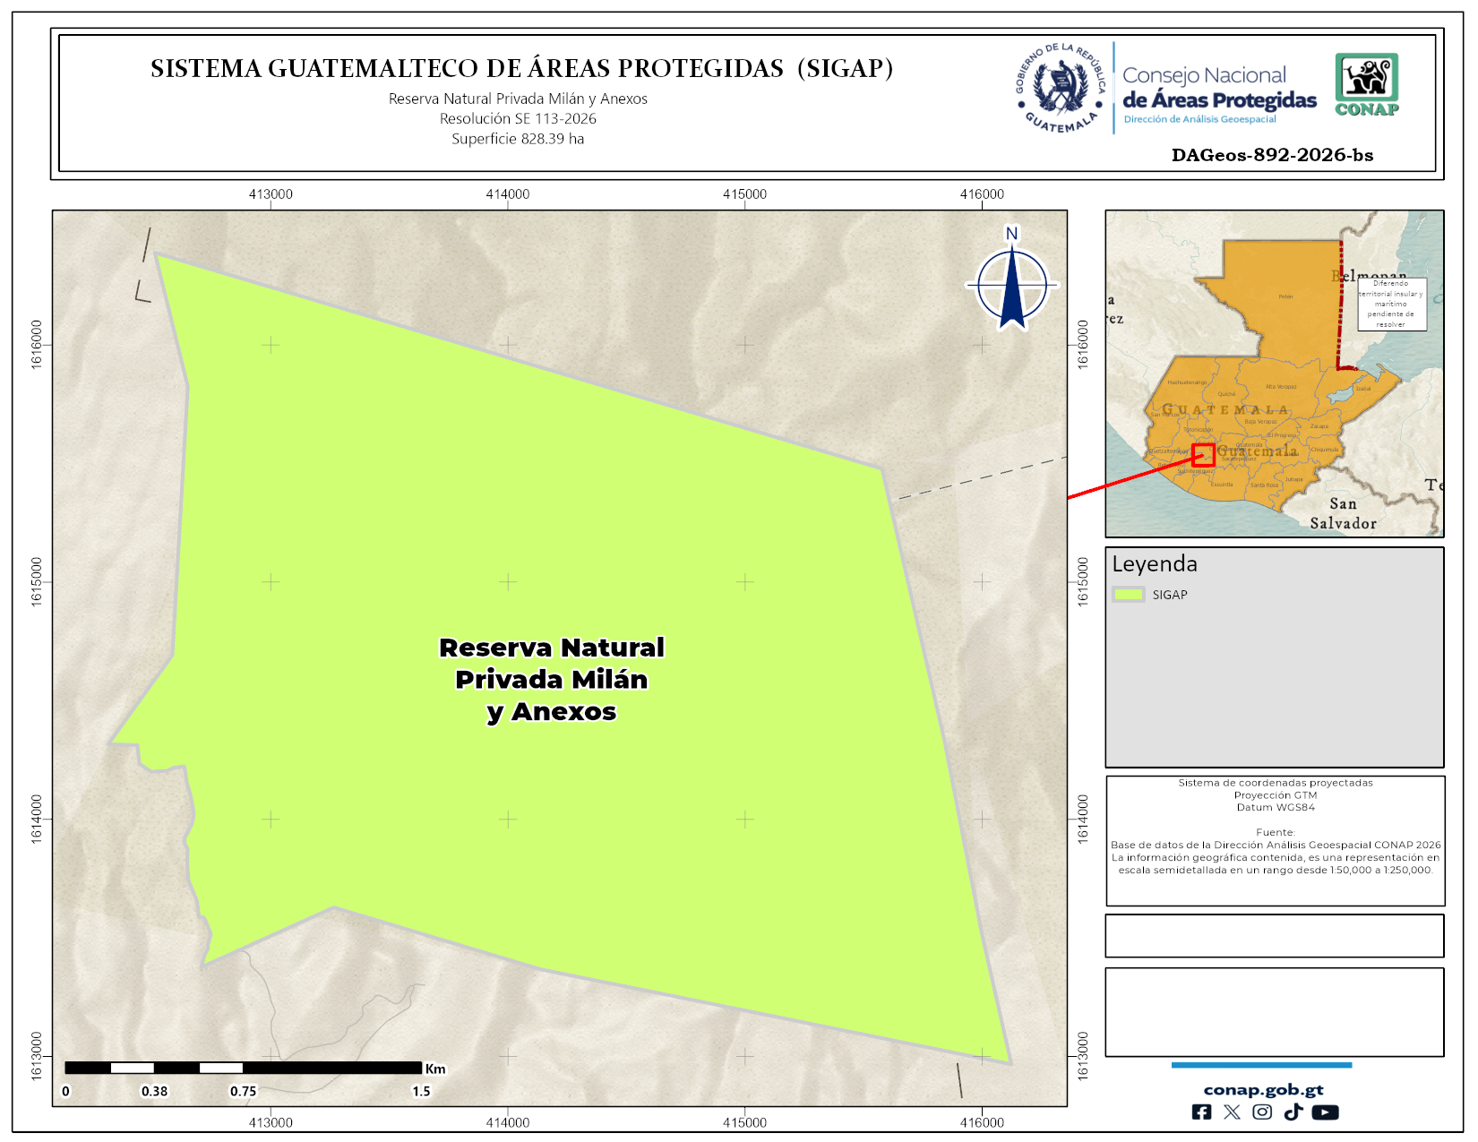Click the text "Superficie 828.39 ha"
The width and height of the screenshot is (1478, 1142).
[518, 139]
